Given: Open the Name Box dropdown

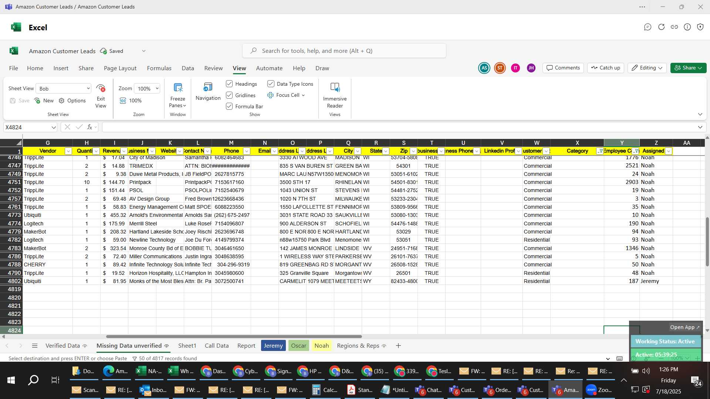Looking at the screenshot, I should point(54,127).
